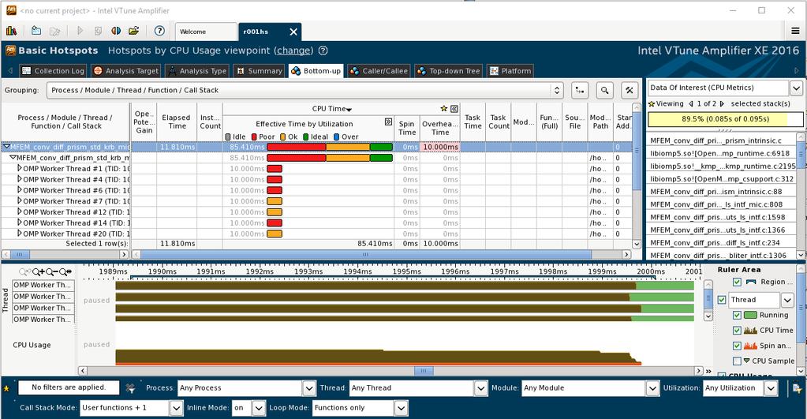Switch to the Caller/Callee tab
Viewport: 807px width, 419px height.
point(379,71)
